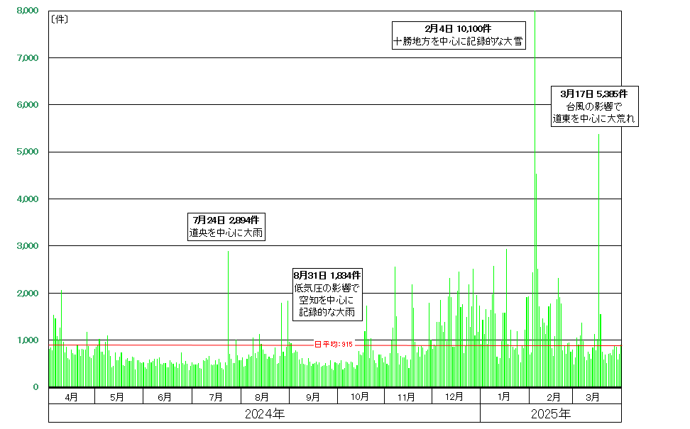The width and height of the screenshot is (690, 429).
Task: Click the "[件]" unit label
Action: click(x=60, y=19)
